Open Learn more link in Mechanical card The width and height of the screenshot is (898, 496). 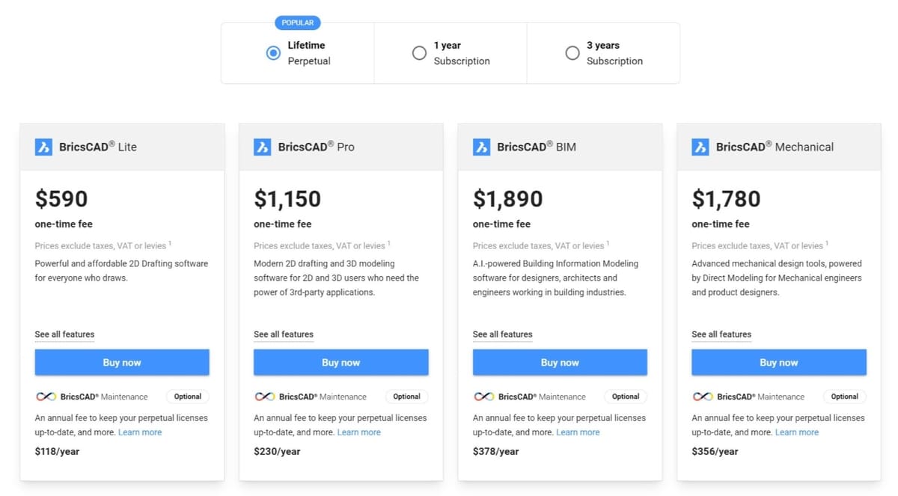click(797, 432)
